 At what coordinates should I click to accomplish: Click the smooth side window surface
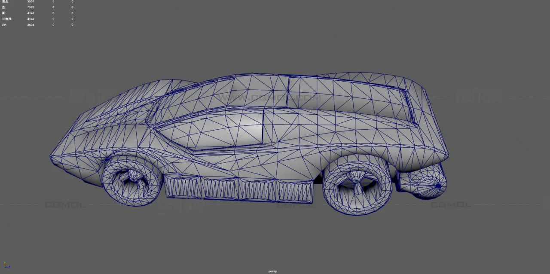point(215,129)
